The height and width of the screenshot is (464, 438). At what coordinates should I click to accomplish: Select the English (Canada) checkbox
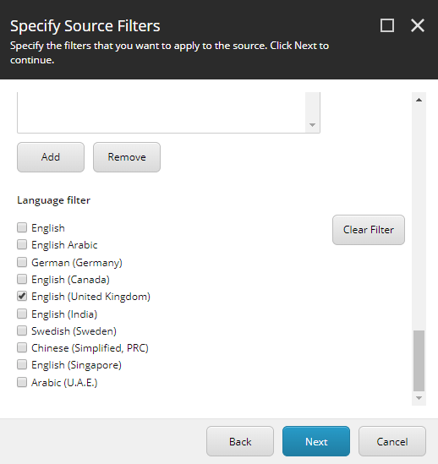point(22,279)
